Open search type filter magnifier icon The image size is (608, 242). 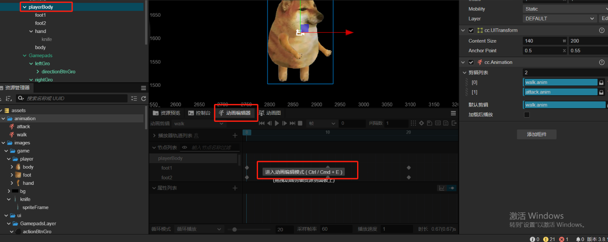(x=20, y=98)
